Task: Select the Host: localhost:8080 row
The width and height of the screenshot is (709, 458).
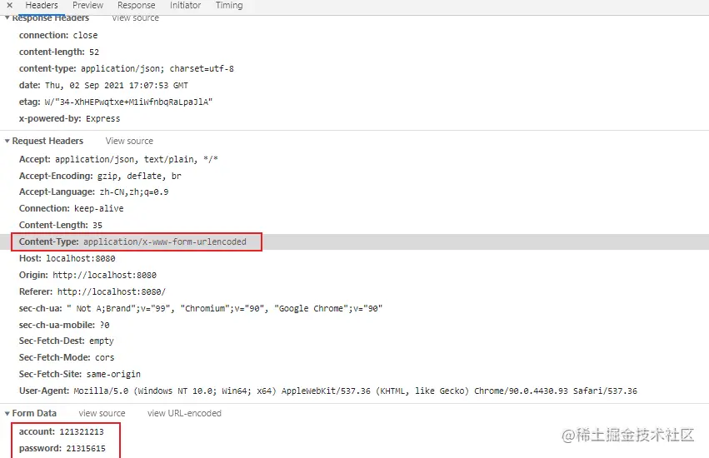Action: pyautogui.click(x=67, y=259)
